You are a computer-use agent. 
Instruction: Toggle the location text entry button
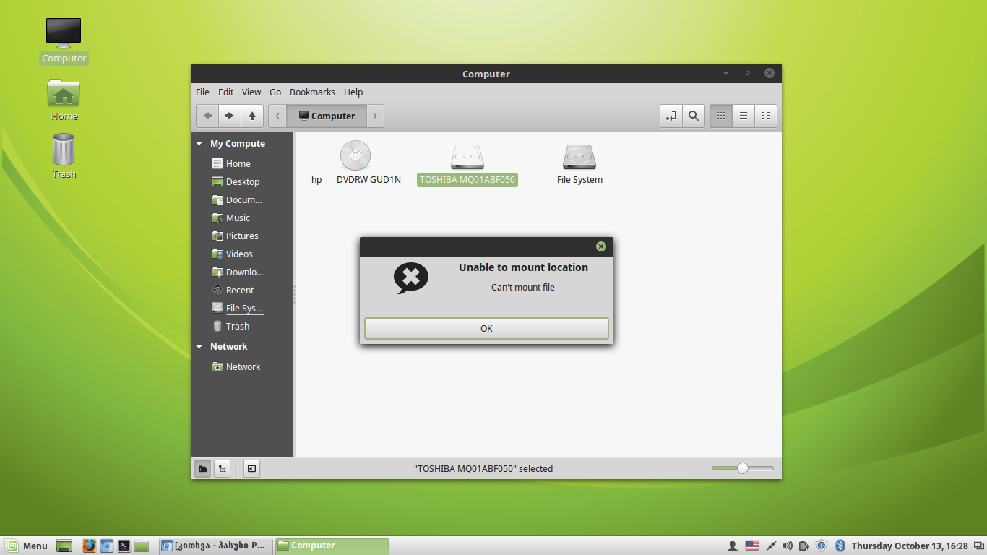671,116
